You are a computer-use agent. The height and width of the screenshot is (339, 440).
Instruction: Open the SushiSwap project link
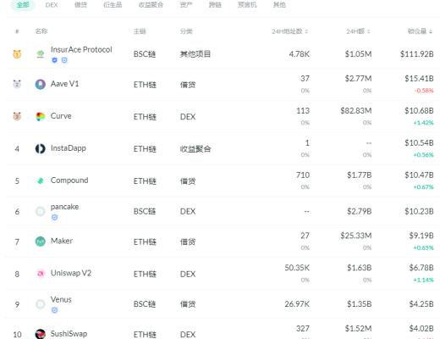69,334
